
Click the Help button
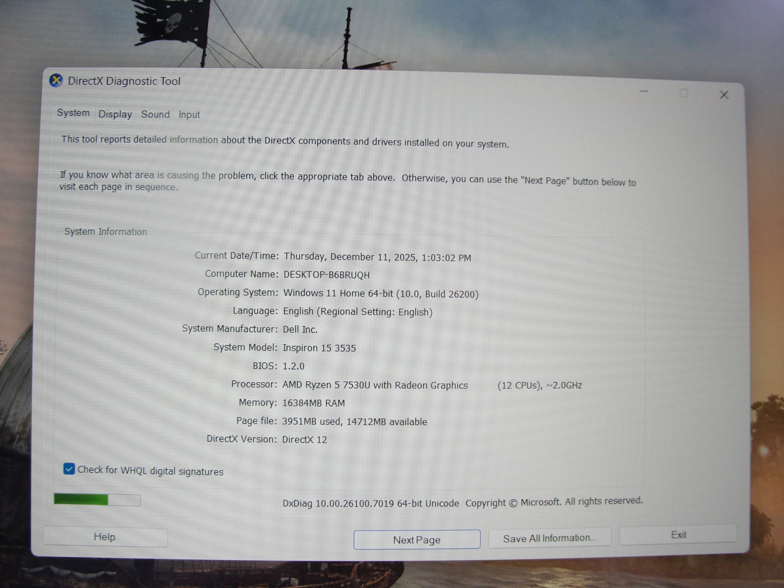(x=105, y=537)
